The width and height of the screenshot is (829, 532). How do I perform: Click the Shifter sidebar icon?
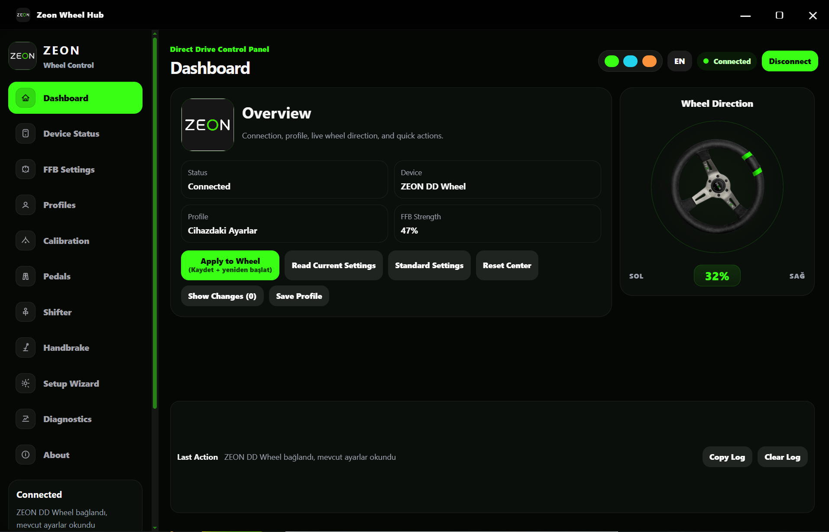(26, 312)
